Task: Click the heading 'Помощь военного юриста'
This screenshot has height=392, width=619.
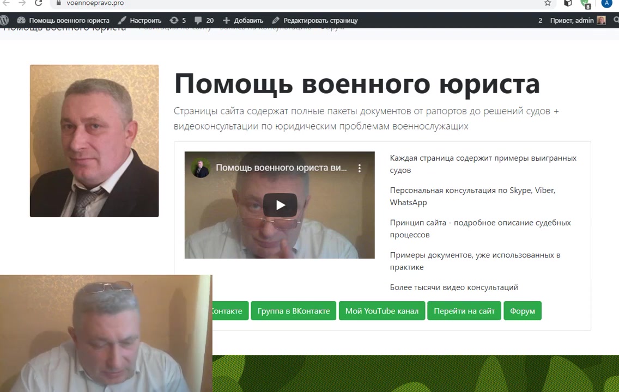Action: pyautogui.click(x=357, y=84)
